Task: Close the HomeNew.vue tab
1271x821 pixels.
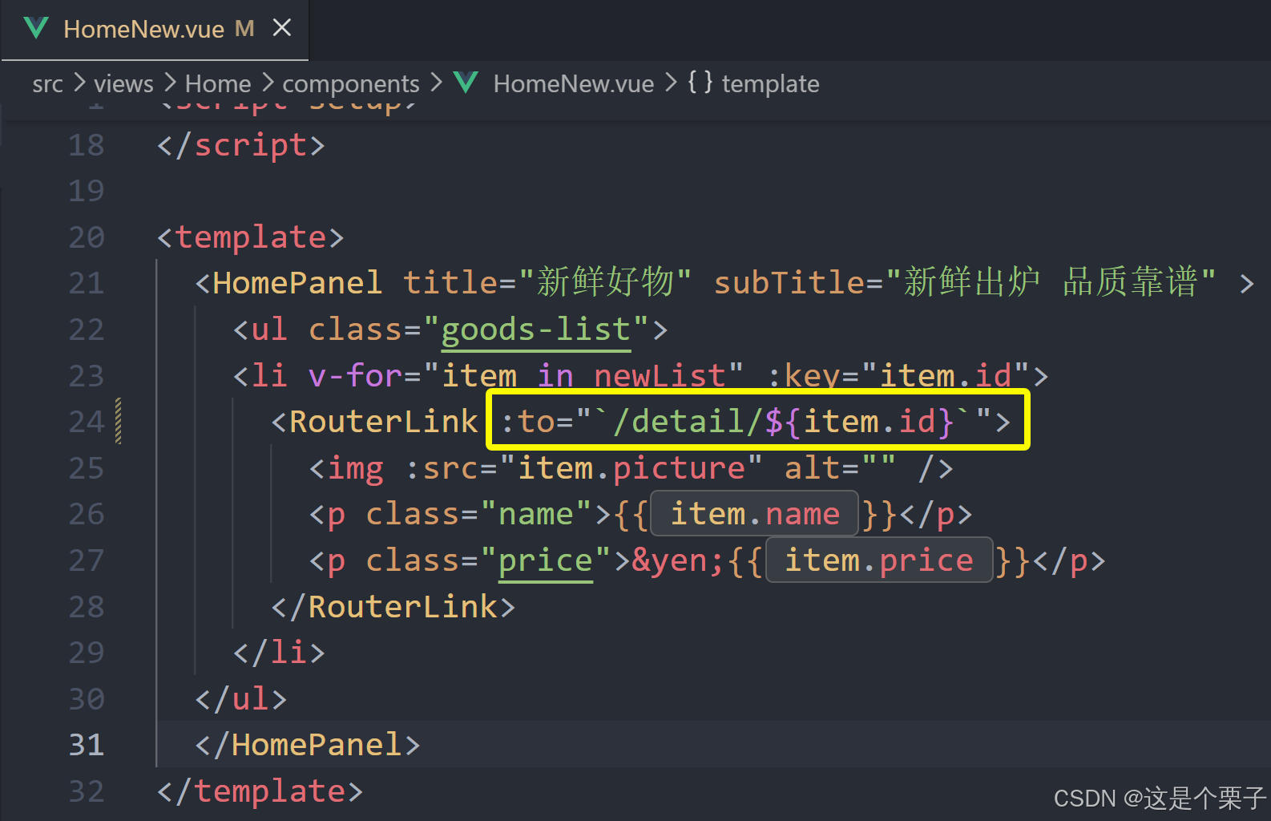Action: 281,29
